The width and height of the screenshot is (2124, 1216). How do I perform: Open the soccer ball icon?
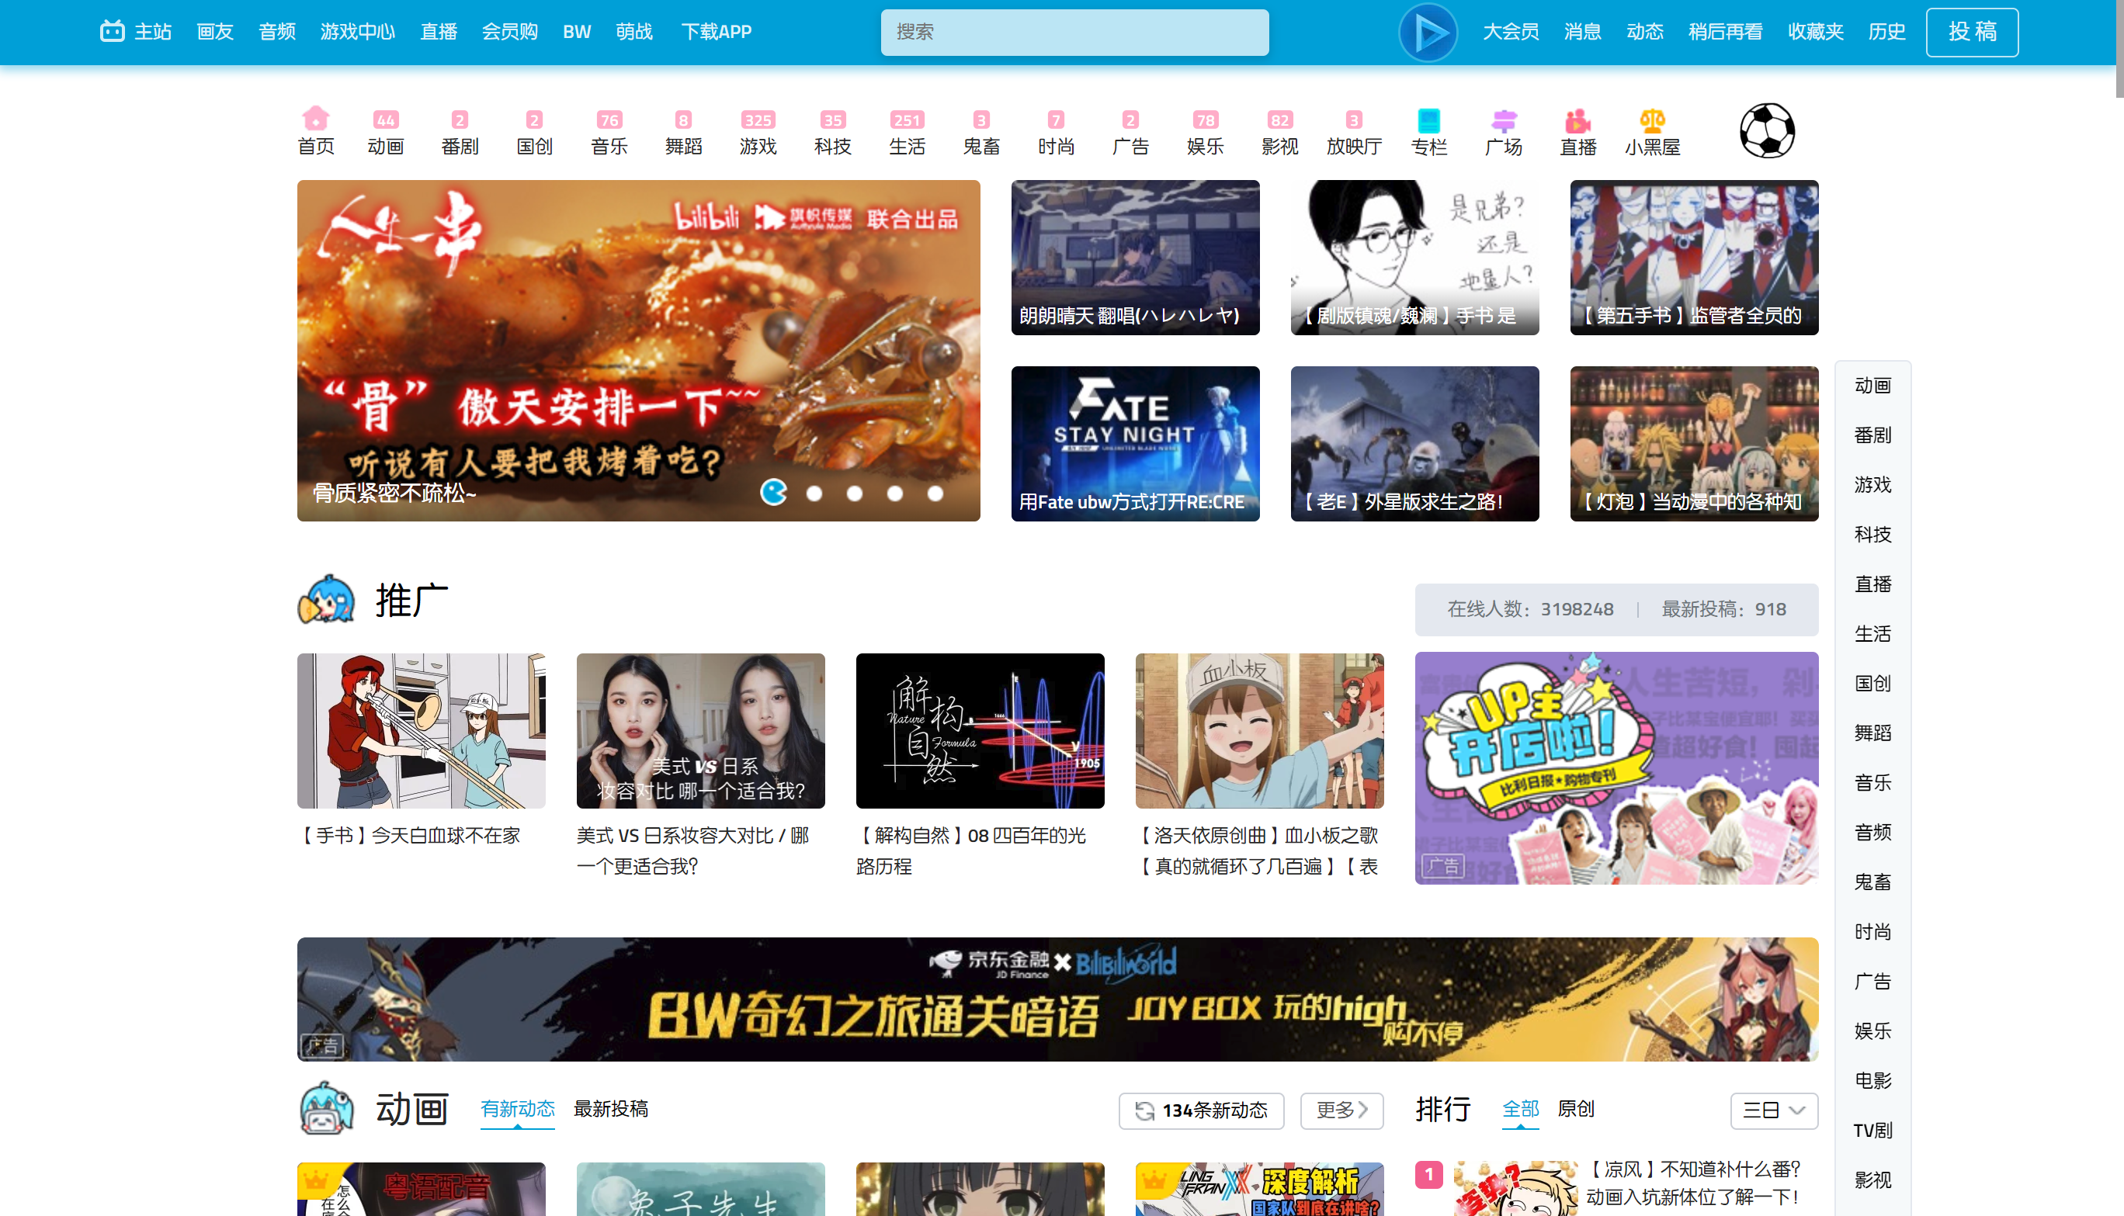[1767, 130]
